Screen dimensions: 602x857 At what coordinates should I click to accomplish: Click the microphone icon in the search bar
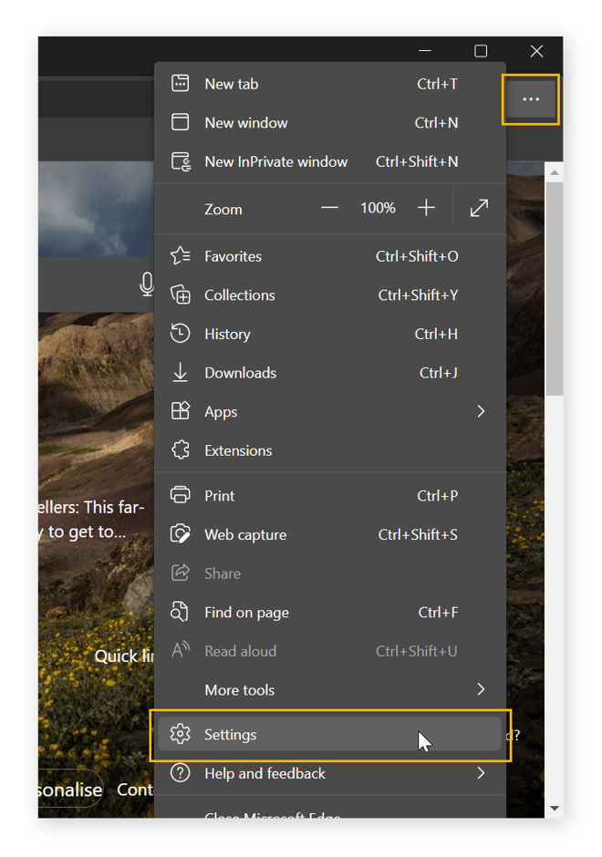[x=147, y=284]
